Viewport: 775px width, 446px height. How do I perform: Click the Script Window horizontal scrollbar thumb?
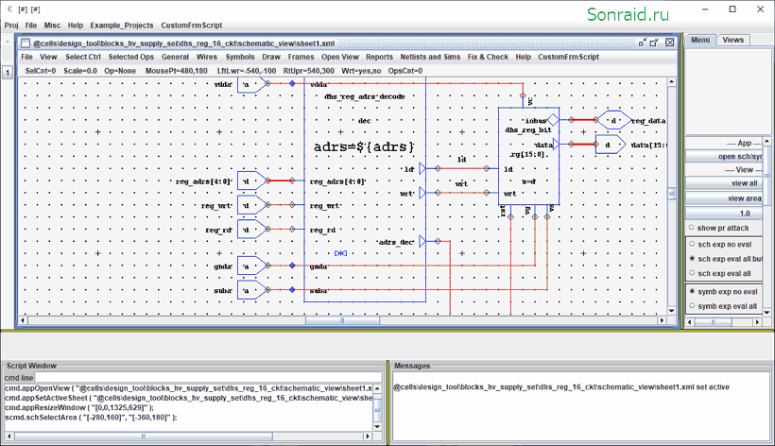pos(144,437)
